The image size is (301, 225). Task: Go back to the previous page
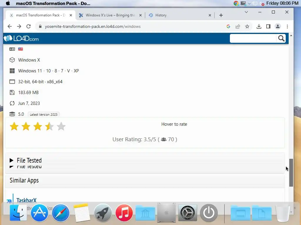(10, 26)
